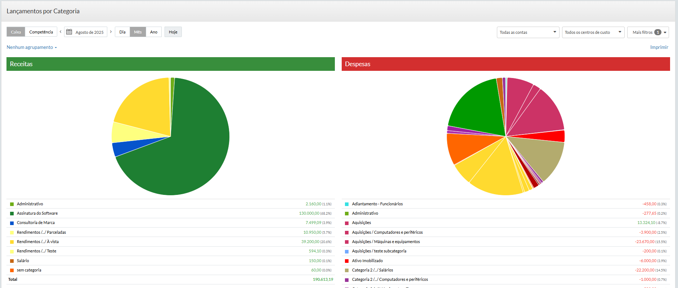Click Salário orange-brown legend swatch
This screenshot has width=678, height=288.
pos(12,261)
